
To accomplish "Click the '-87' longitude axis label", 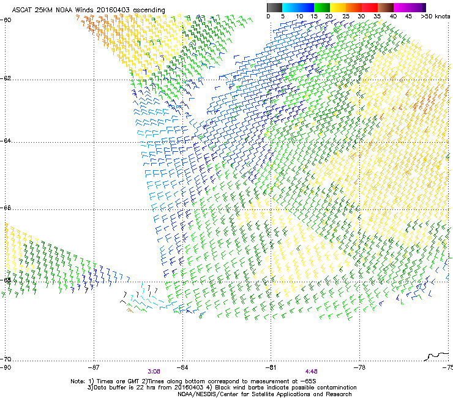I will pyautogui.click(x=94, y=367).
